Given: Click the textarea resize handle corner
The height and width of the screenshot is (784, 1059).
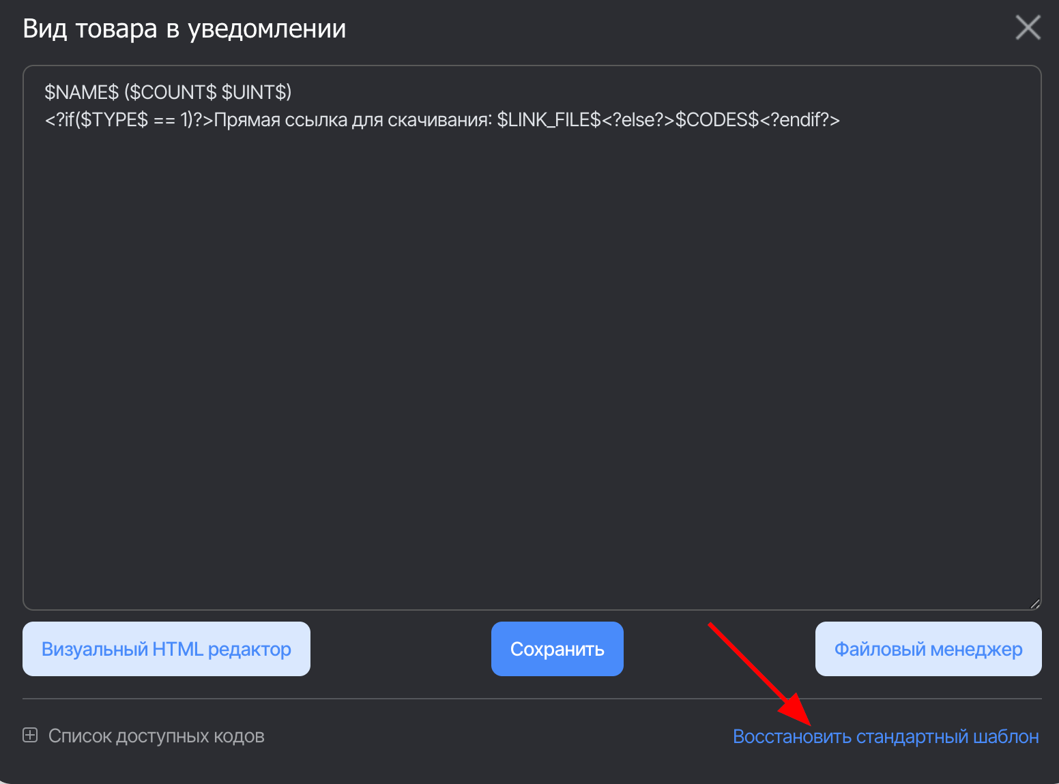Looking at the screenshot, I should pyautogui.click(x=1034, y=603).
